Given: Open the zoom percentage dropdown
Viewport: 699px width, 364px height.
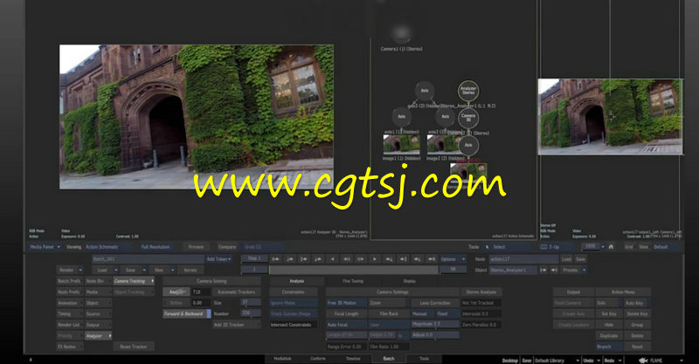Looking at the screenshot, I should click(603, 247).
